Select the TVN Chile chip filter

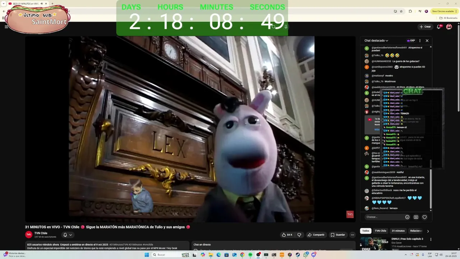pos(381,231)
